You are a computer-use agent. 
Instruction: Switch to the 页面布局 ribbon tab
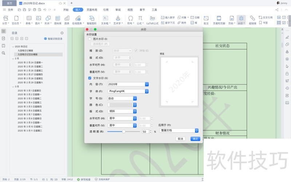point(91,10)
